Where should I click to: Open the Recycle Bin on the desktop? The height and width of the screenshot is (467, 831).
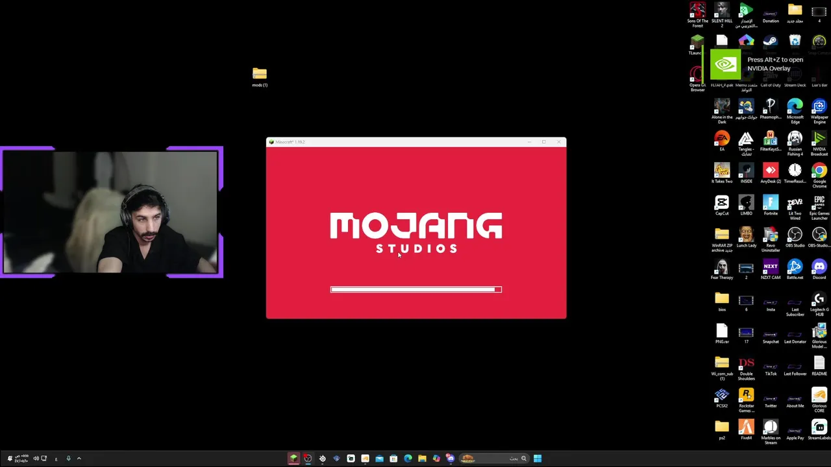[x=795, y=43]
